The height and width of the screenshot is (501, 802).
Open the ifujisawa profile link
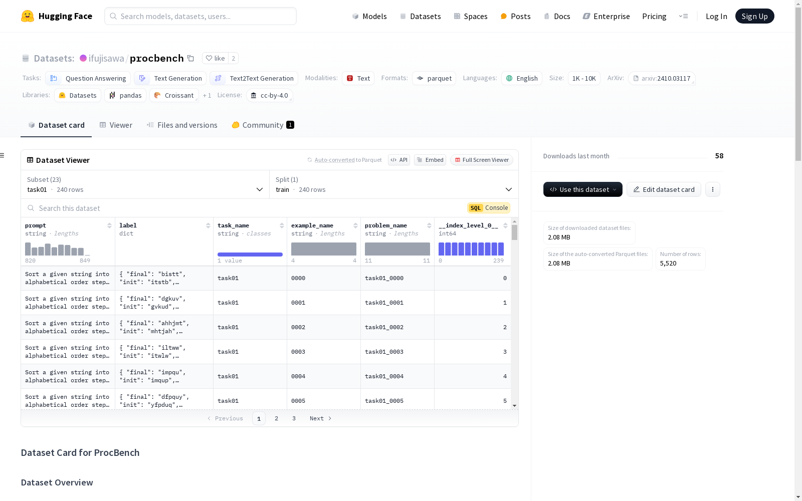106,58
